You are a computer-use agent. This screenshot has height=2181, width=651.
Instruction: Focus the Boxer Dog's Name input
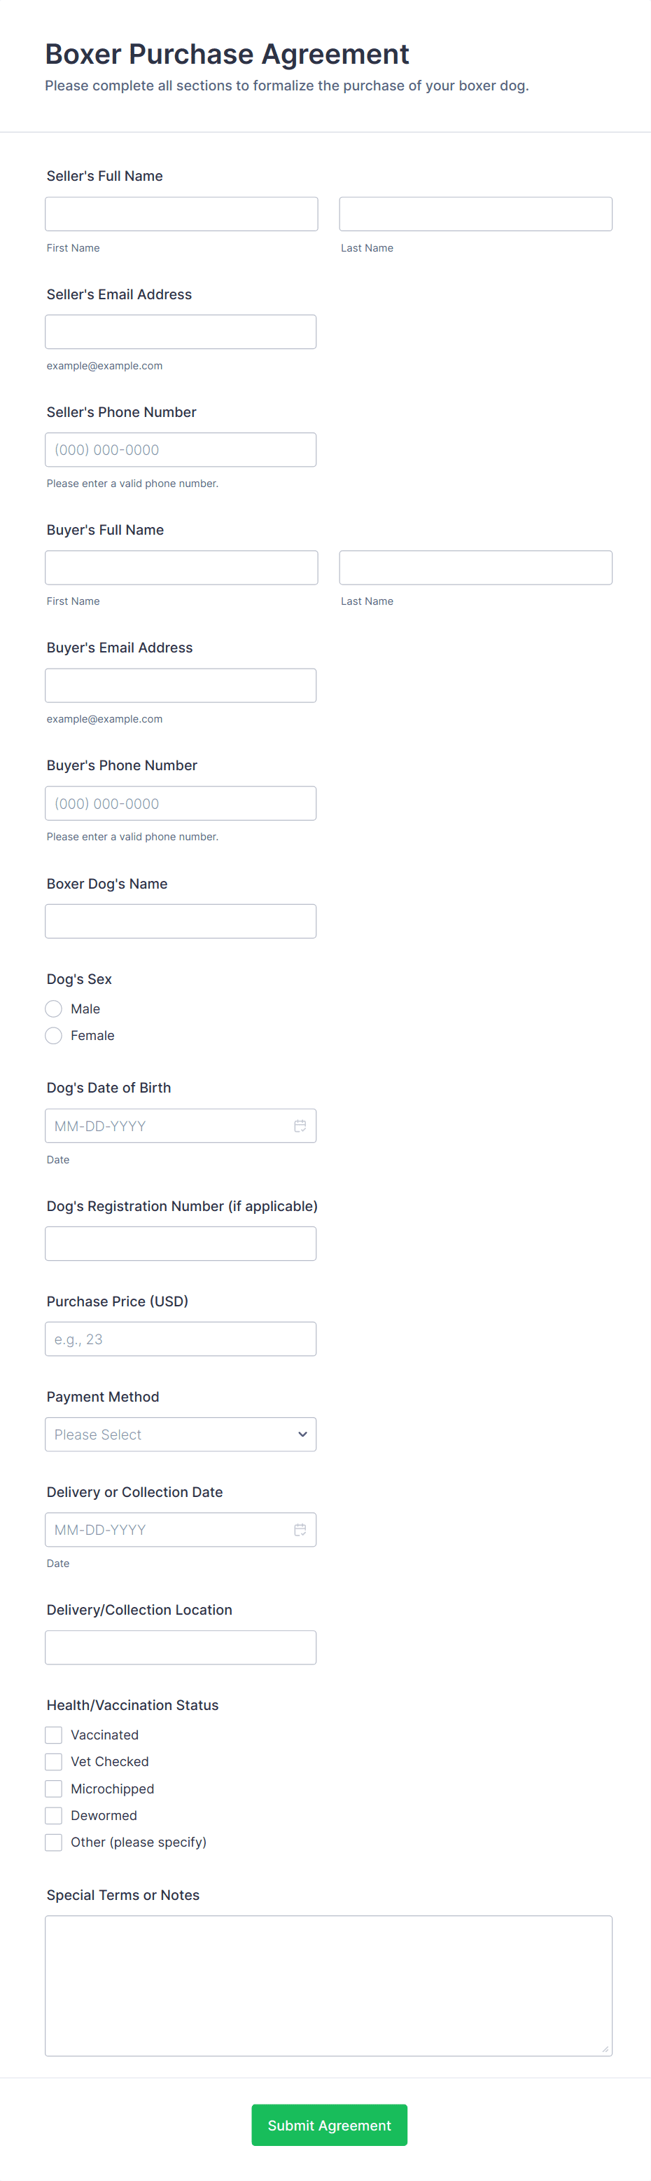click(x=180, y=921)
